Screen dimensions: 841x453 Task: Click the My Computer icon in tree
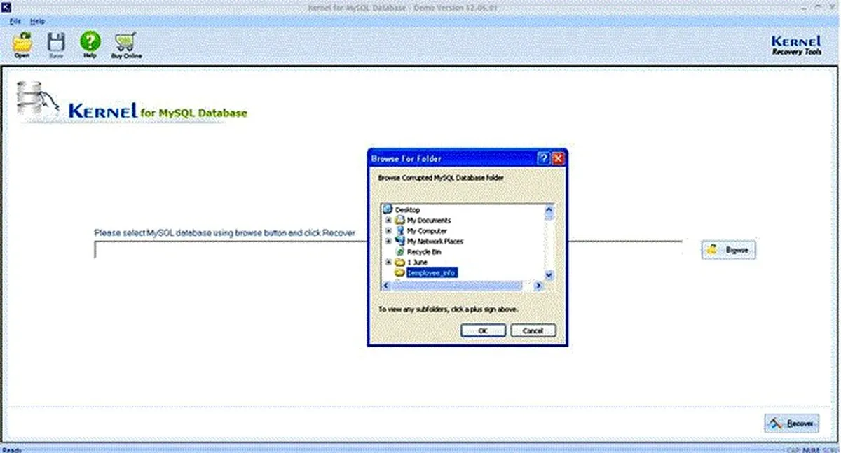pos(400,230)
